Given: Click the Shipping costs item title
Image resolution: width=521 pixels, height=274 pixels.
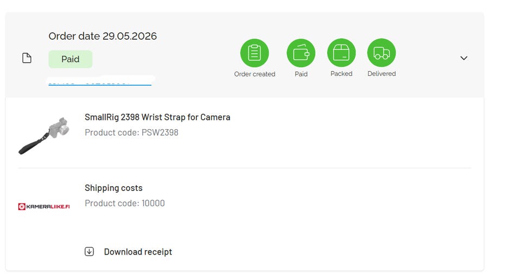Looking at the screenshot, I should coord(113,188).
